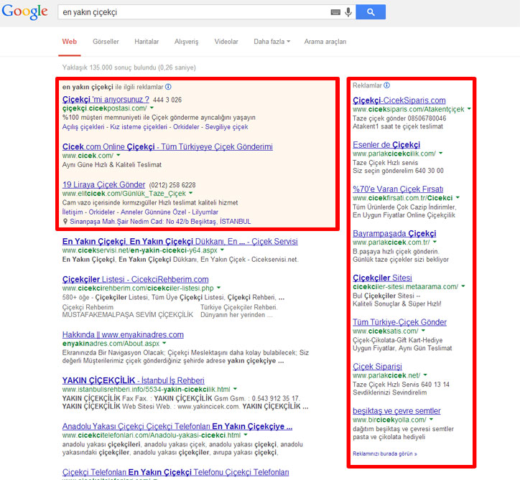Open dropdown arrow next to cicekfirsati.com.tr
520x480 pixels.
(x=458, y=197)
